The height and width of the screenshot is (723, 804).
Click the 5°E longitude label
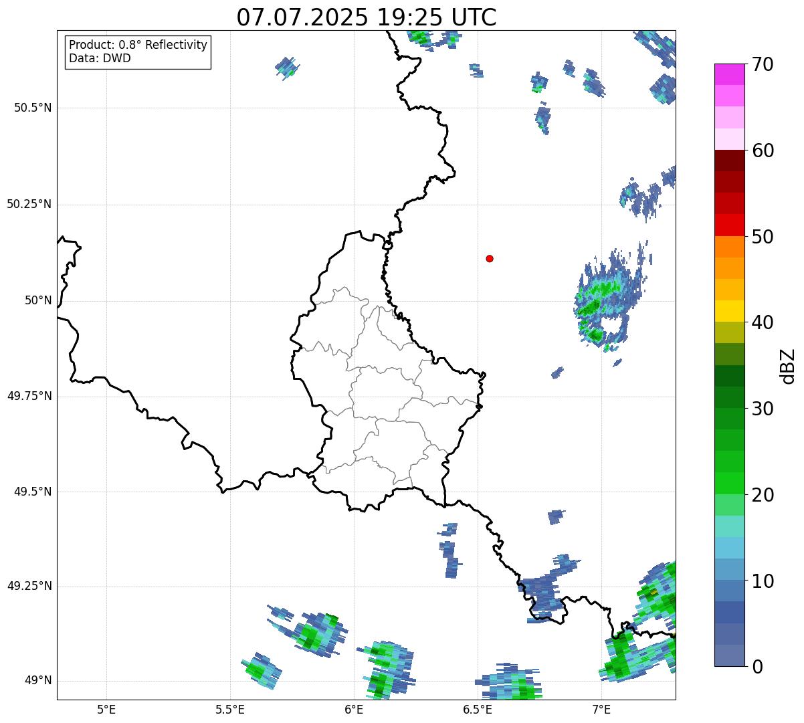pos(106,710)
